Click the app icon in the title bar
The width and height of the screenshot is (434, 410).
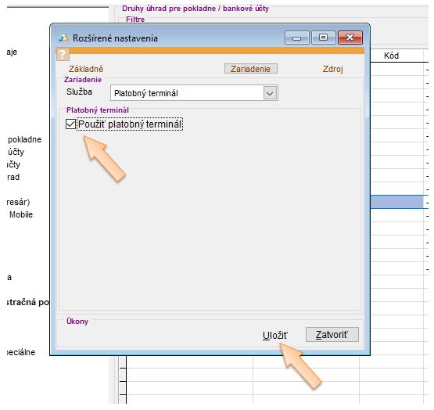click(63, 38)
